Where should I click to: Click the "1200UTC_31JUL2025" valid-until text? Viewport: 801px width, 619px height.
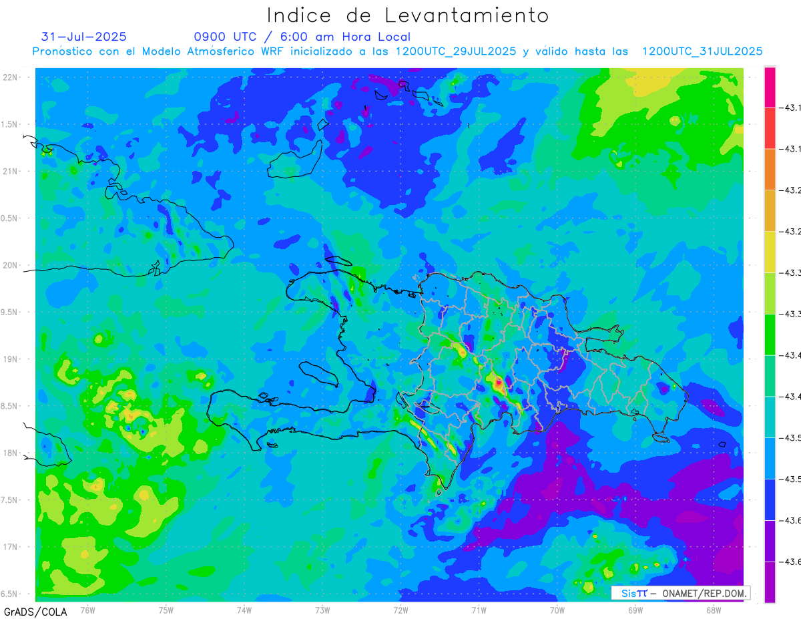[702, 51]
